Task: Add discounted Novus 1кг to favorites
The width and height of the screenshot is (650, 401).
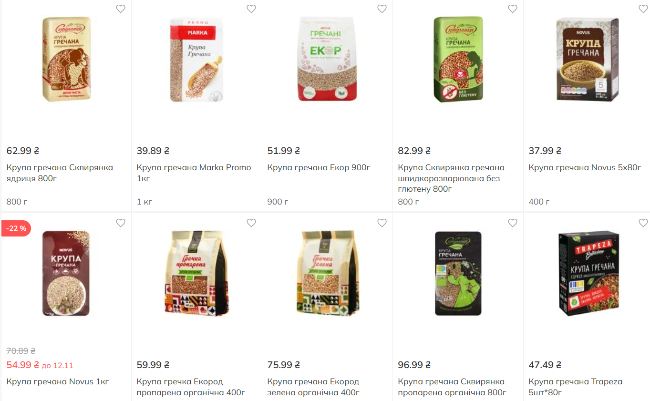Action: coord(121,223)
